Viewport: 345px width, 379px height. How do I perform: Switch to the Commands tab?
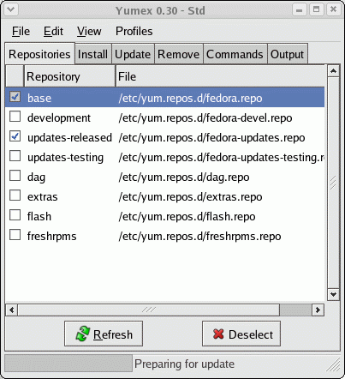tap(235, 54)
